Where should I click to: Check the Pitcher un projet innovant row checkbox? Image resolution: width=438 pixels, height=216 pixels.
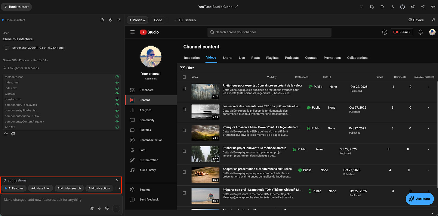[184, 151]
